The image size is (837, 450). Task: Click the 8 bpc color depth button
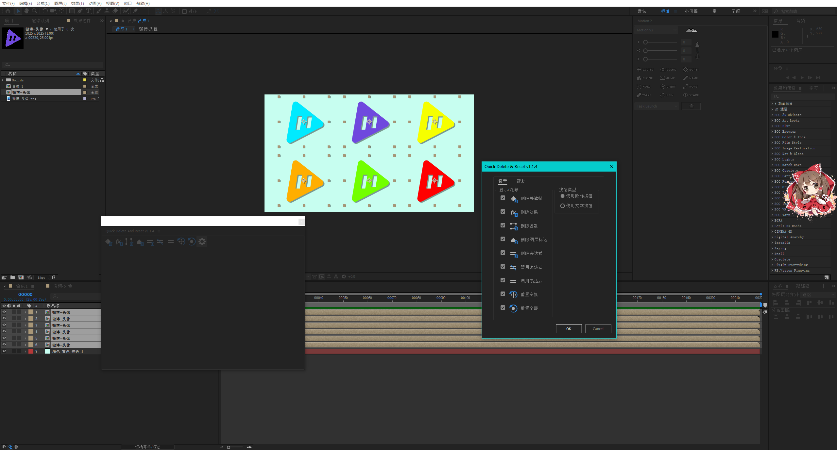coord(42,278)
